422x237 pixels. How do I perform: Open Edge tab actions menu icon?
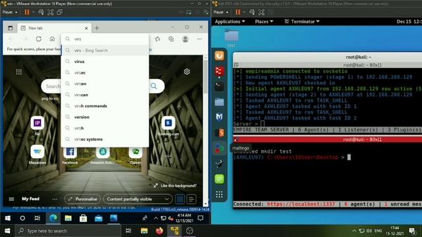11,28
